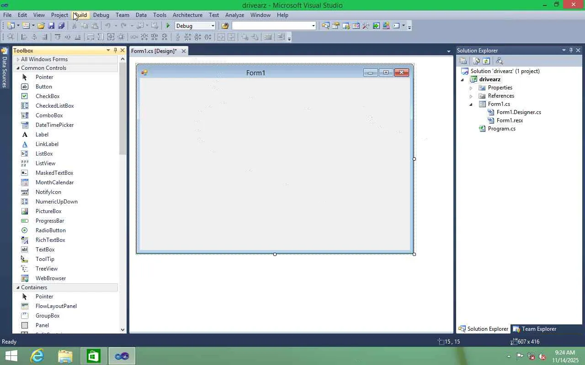Expand the Properties node in Solution Explorer
The height and width of the screenshot is (365, 585).
tap(471, 88)
